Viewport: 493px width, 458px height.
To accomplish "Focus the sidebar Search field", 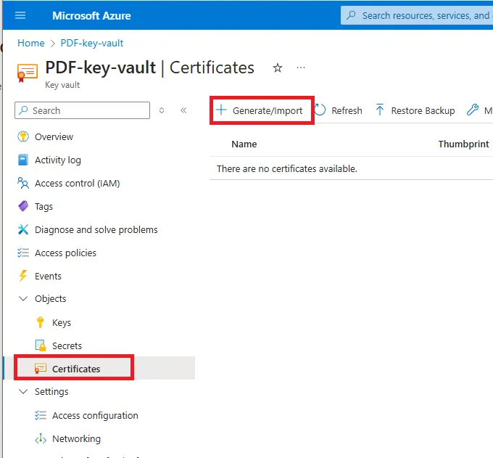I will [x=83, y=110].
